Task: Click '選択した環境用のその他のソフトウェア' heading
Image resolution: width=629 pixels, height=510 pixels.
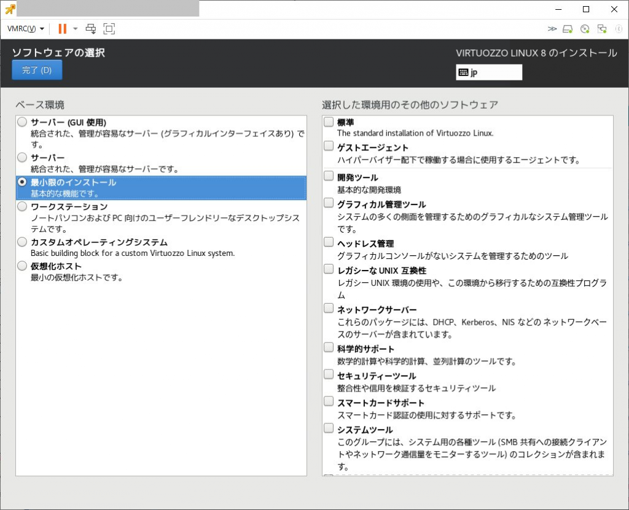Action: [410, 105]
